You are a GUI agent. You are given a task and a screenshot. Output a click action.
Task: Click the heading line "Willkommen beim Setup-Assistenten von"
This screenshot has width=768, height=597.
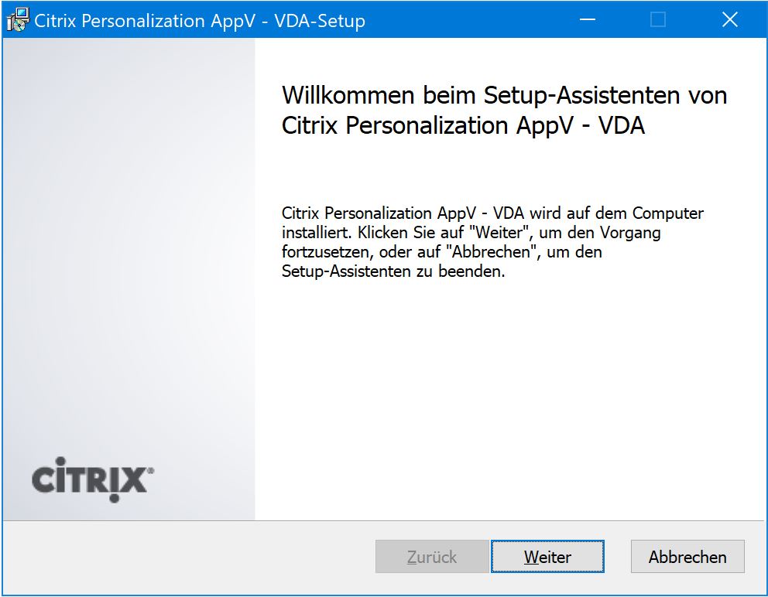504,96
